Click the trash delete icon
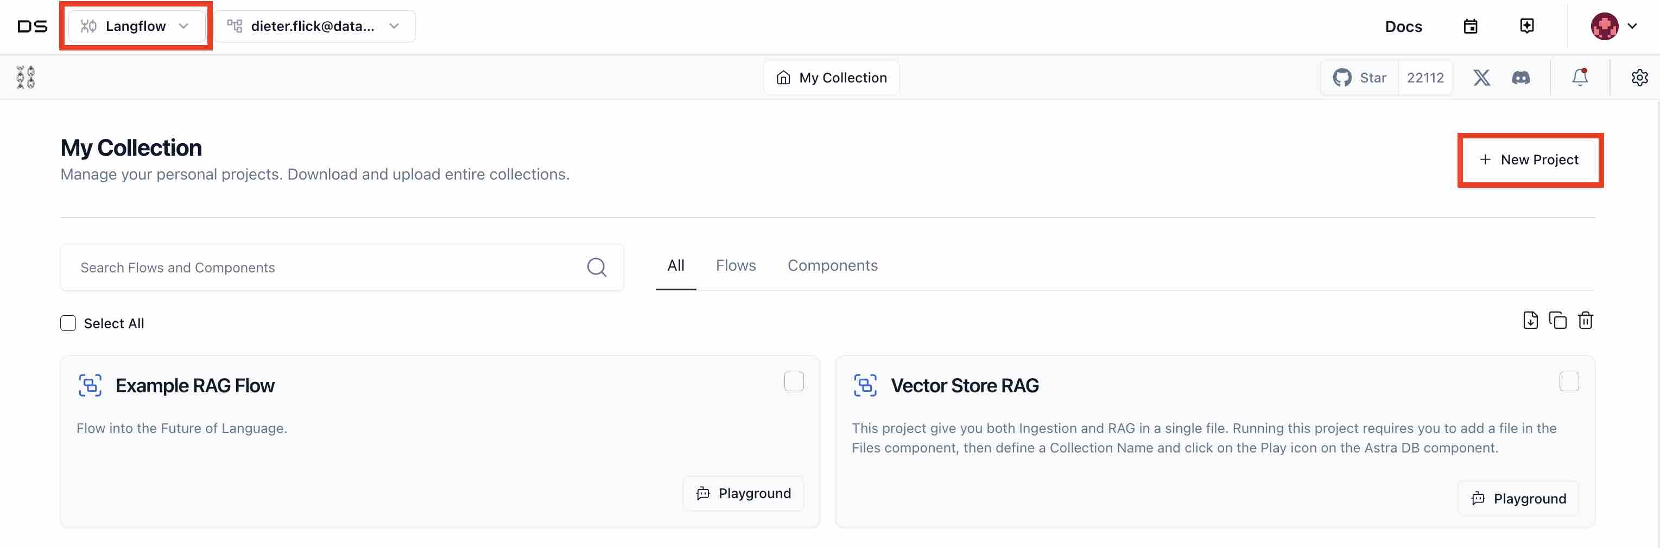Viewport: 1660px width, 548px height. point(1585,320)
